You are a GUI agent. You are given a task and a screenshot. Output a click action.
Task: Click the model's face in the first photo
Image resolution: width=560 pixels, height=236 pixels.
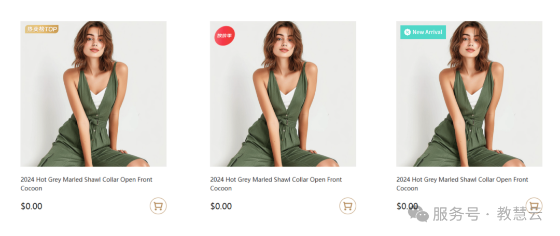point(93,44)
